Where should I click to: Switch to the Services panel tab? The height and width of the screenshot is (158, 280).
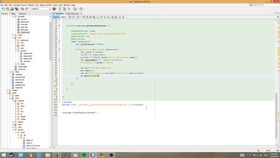pos(23,14)
